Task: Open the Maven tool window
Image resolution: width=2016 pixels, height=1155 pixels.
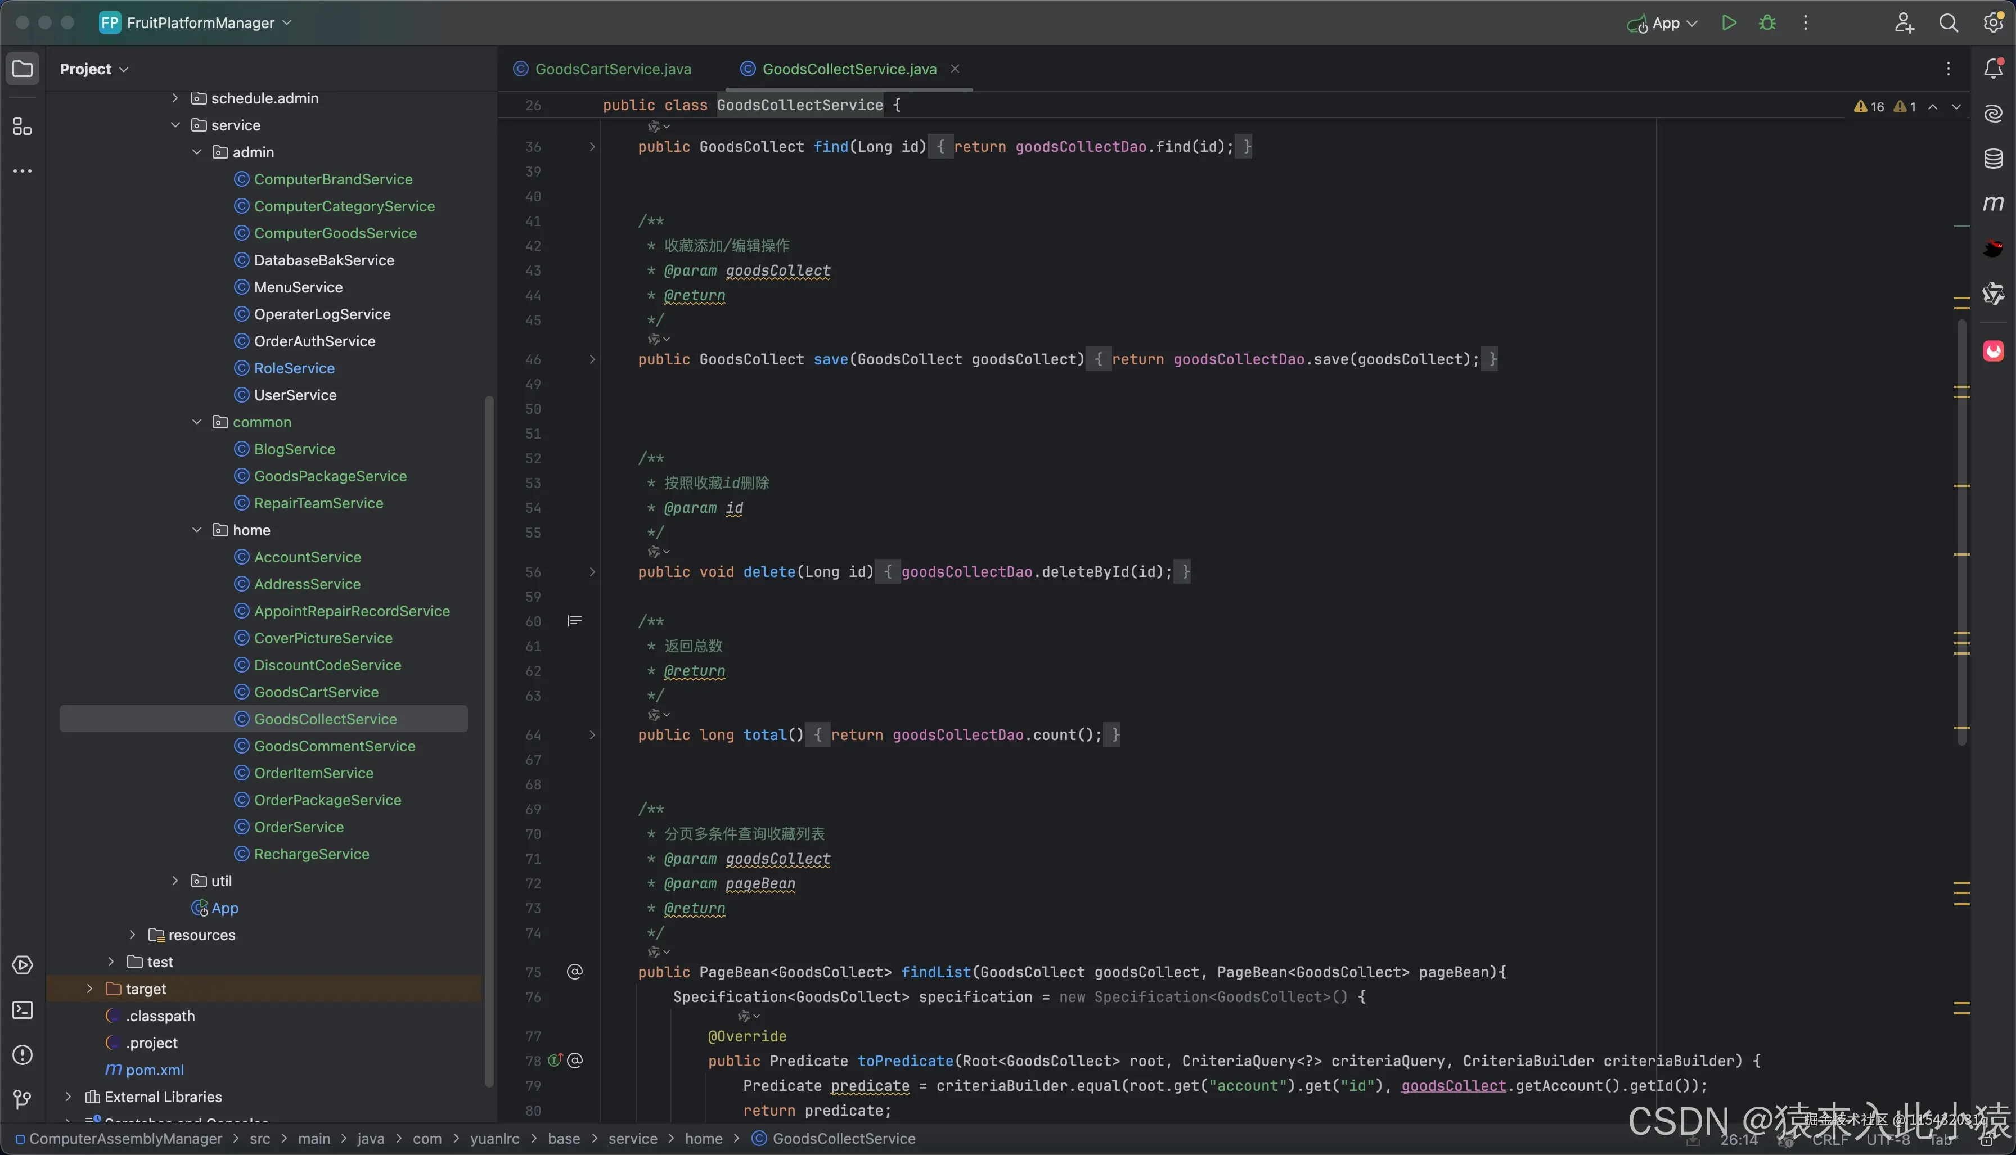Action: (x=1993, y=204)
